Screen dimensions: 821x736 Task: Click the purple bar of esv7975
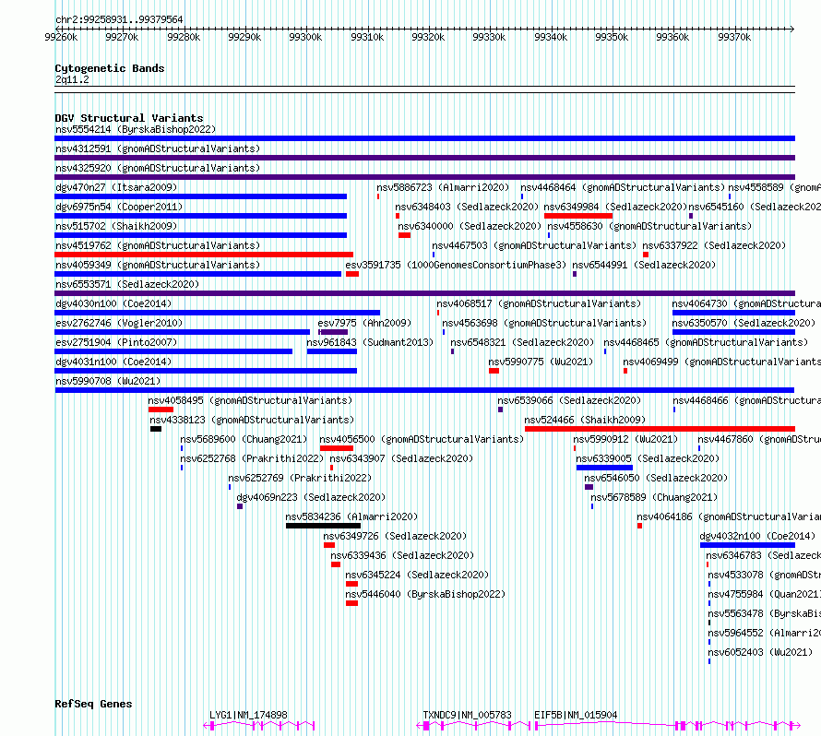click(x=333, y=332)
